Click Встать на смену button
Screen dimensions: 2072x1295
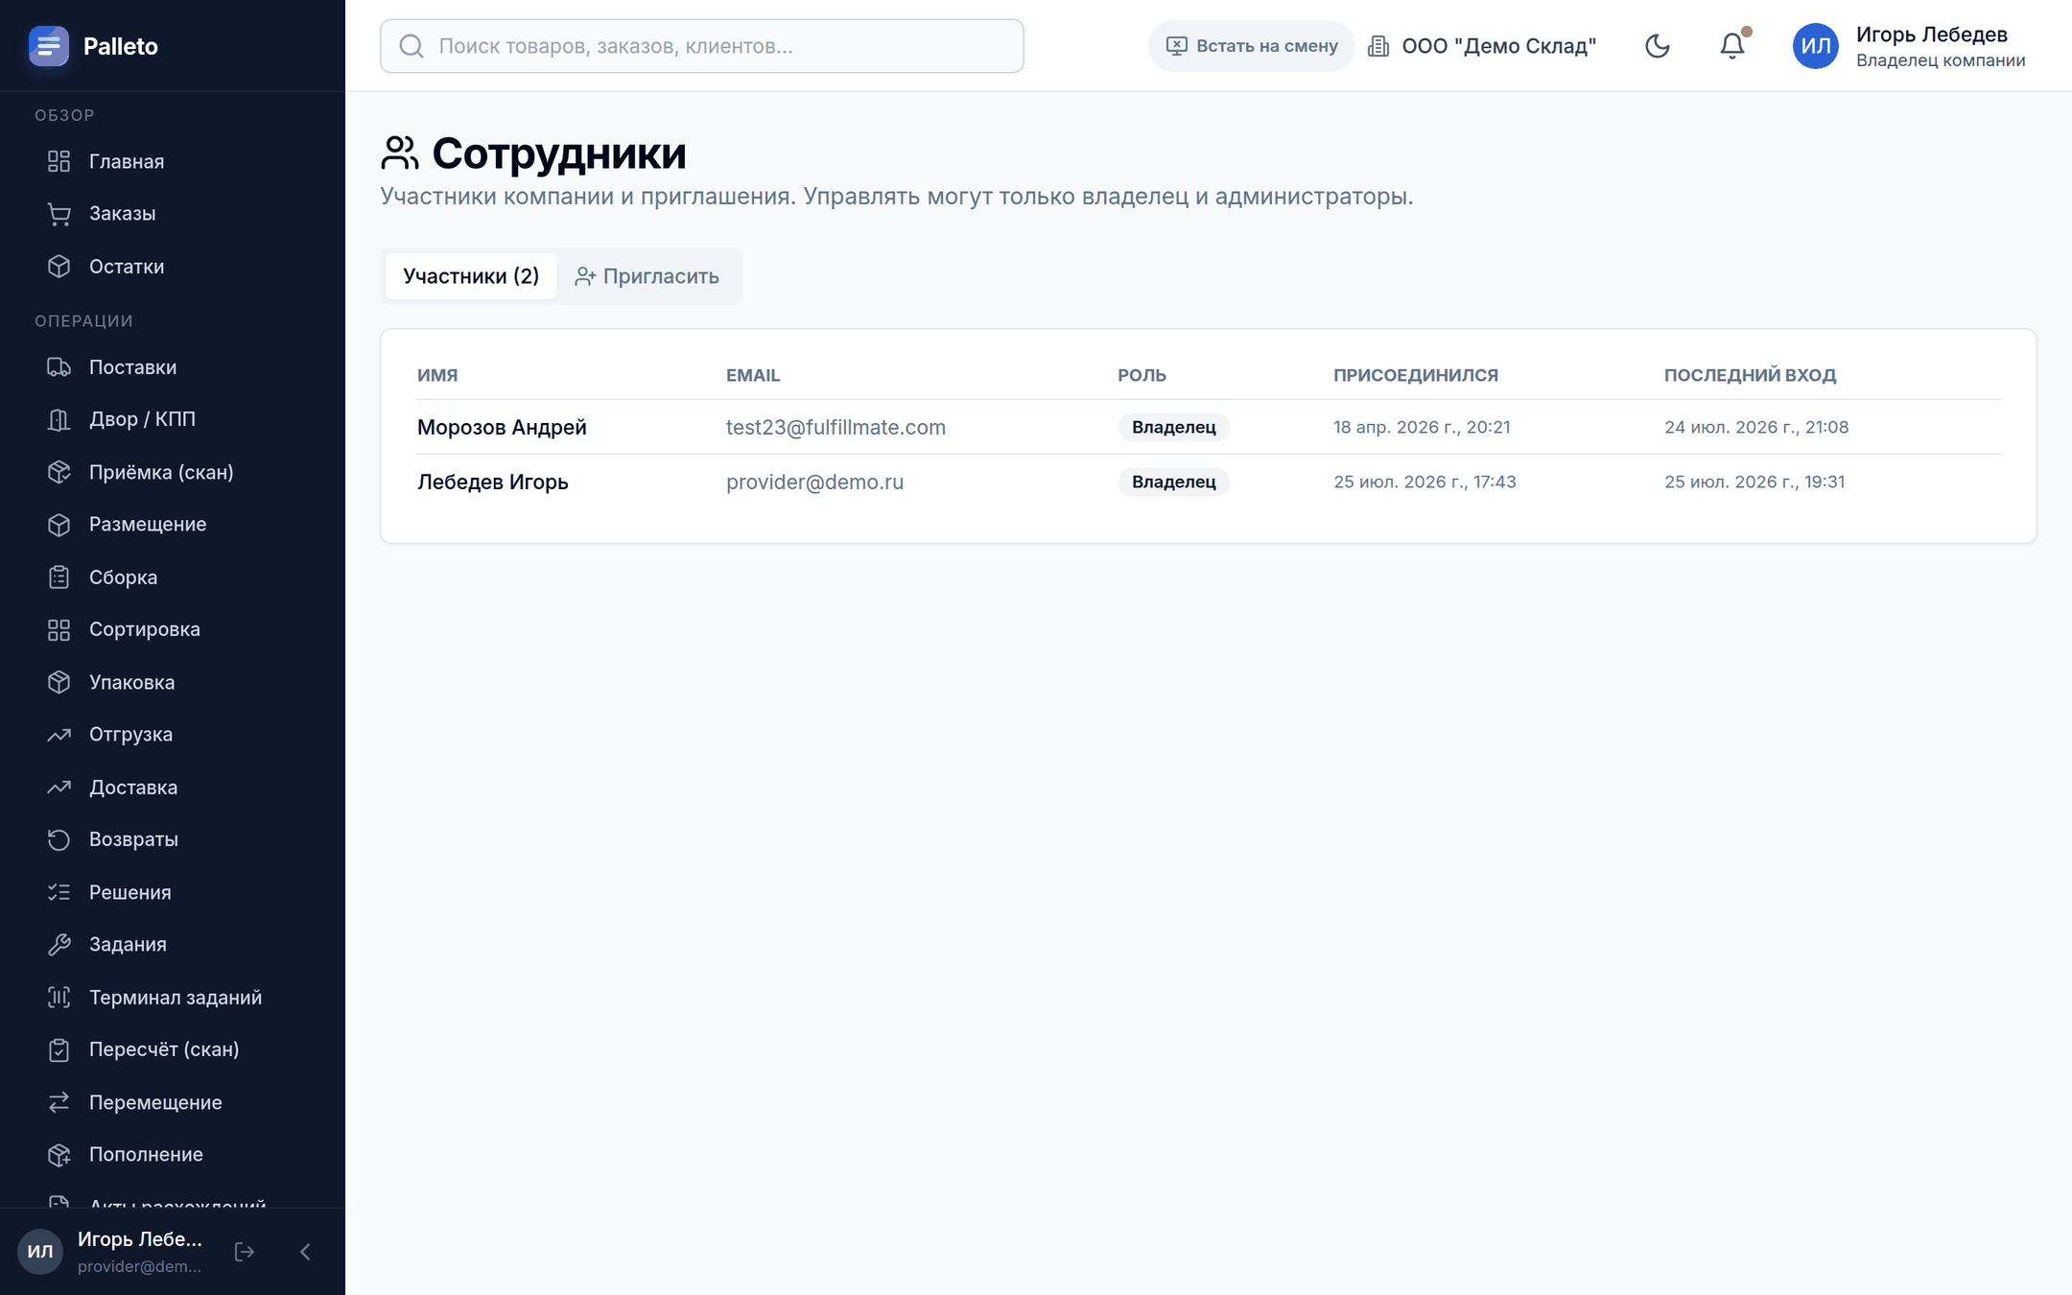1252,46
